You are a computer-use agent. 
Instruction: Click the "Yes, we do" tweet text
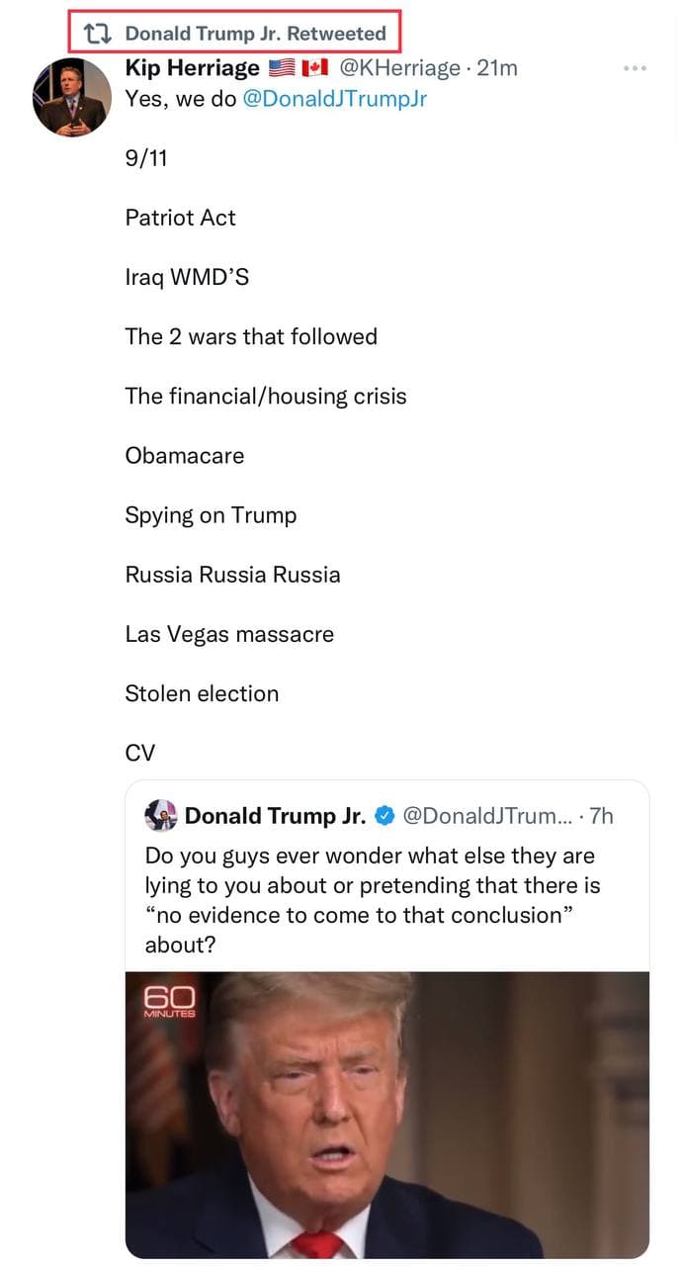click(179, 99)
